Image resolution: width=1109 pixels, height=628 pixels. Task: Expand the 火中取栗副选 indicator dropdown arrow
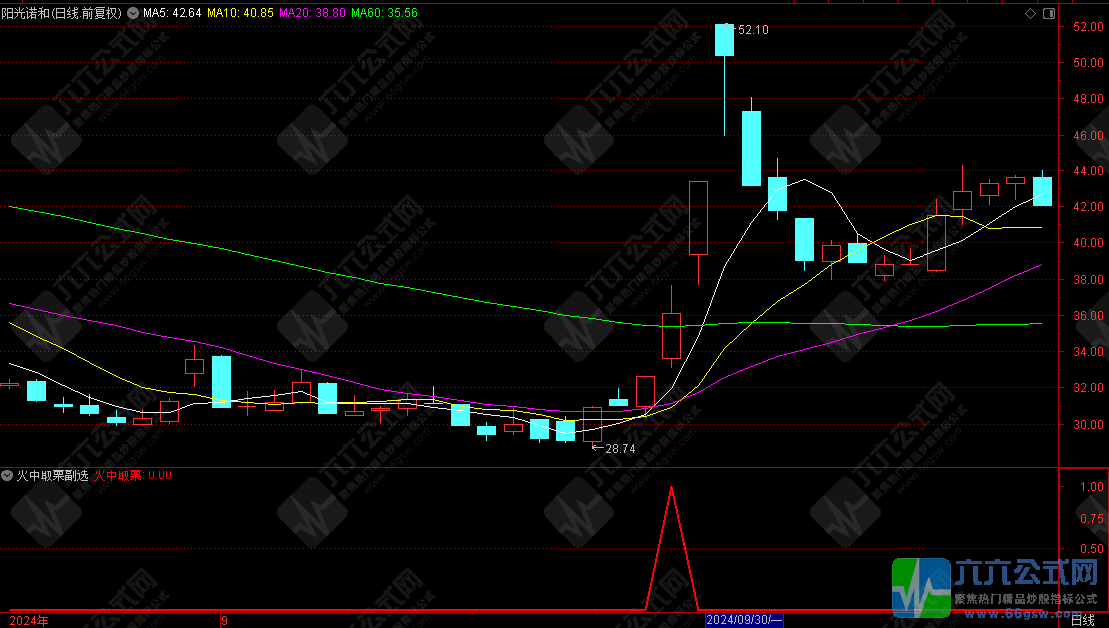[8, 475]
